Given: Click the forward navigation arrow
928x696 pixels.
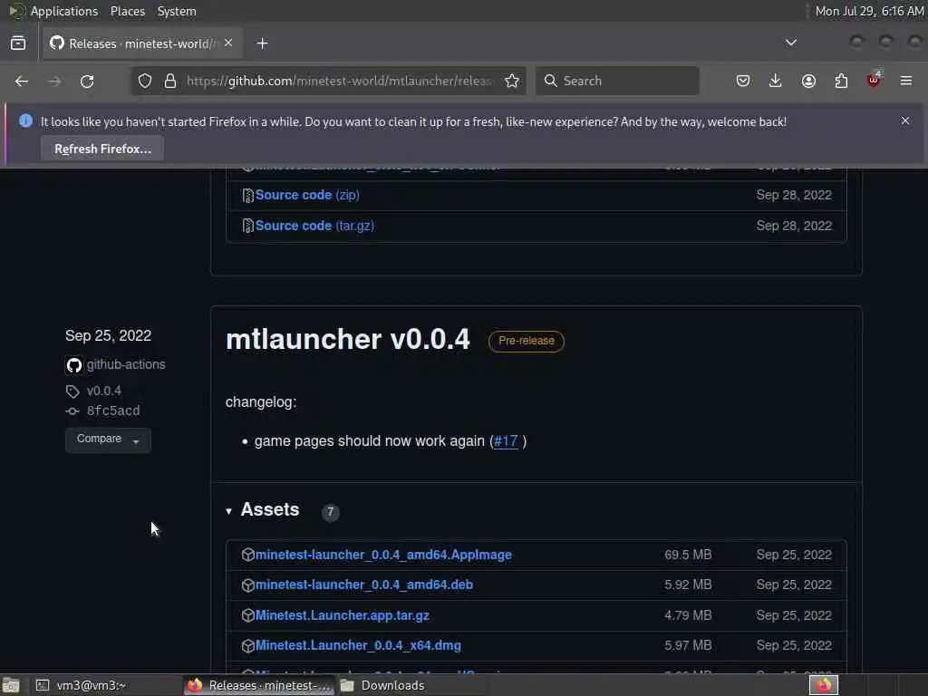Looking at the screenshot, I should 53,81.
